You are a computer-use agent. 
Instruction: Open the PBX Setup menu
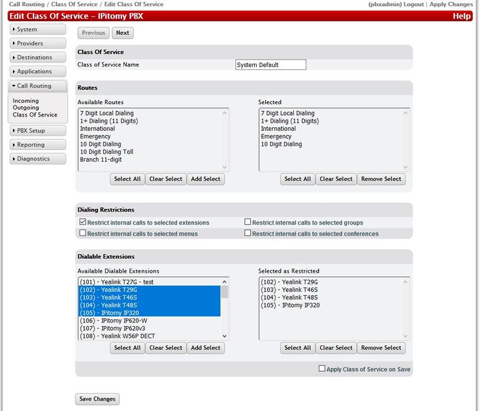click(38, 130)
